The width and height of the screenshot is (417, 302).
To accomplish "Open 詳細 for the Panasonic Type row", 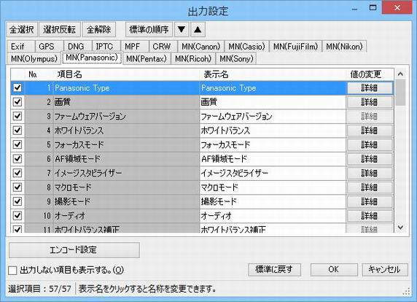I will 370,88.
